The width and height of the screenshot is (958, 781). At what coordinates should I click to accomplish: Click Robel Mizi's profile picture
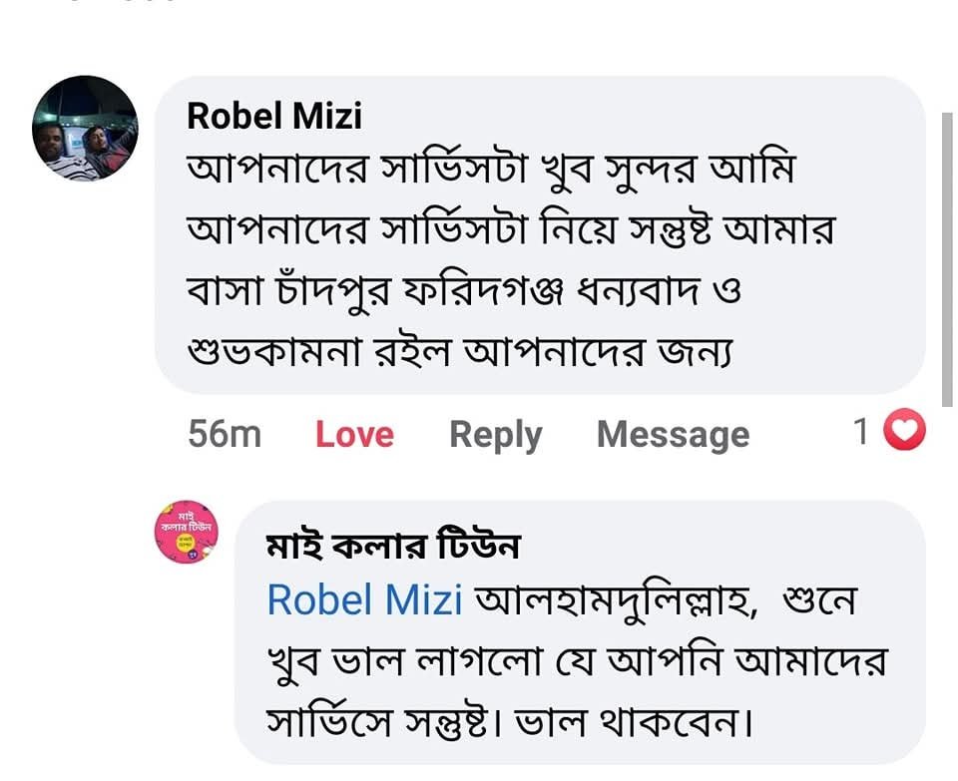[x=85, y=129]
